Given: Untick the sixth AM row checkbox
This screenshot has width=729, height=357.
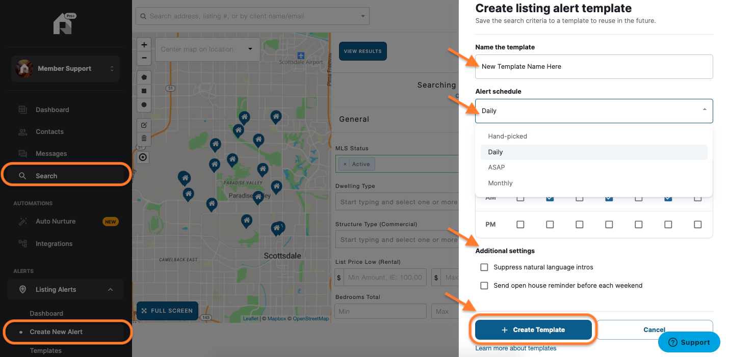Looking at the screenshot, I should pyautogui.click(x=668, y=198).
